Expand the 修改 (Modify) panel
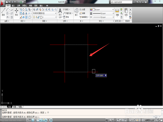The width and height of the screenshot is (163, 122). 23,21
